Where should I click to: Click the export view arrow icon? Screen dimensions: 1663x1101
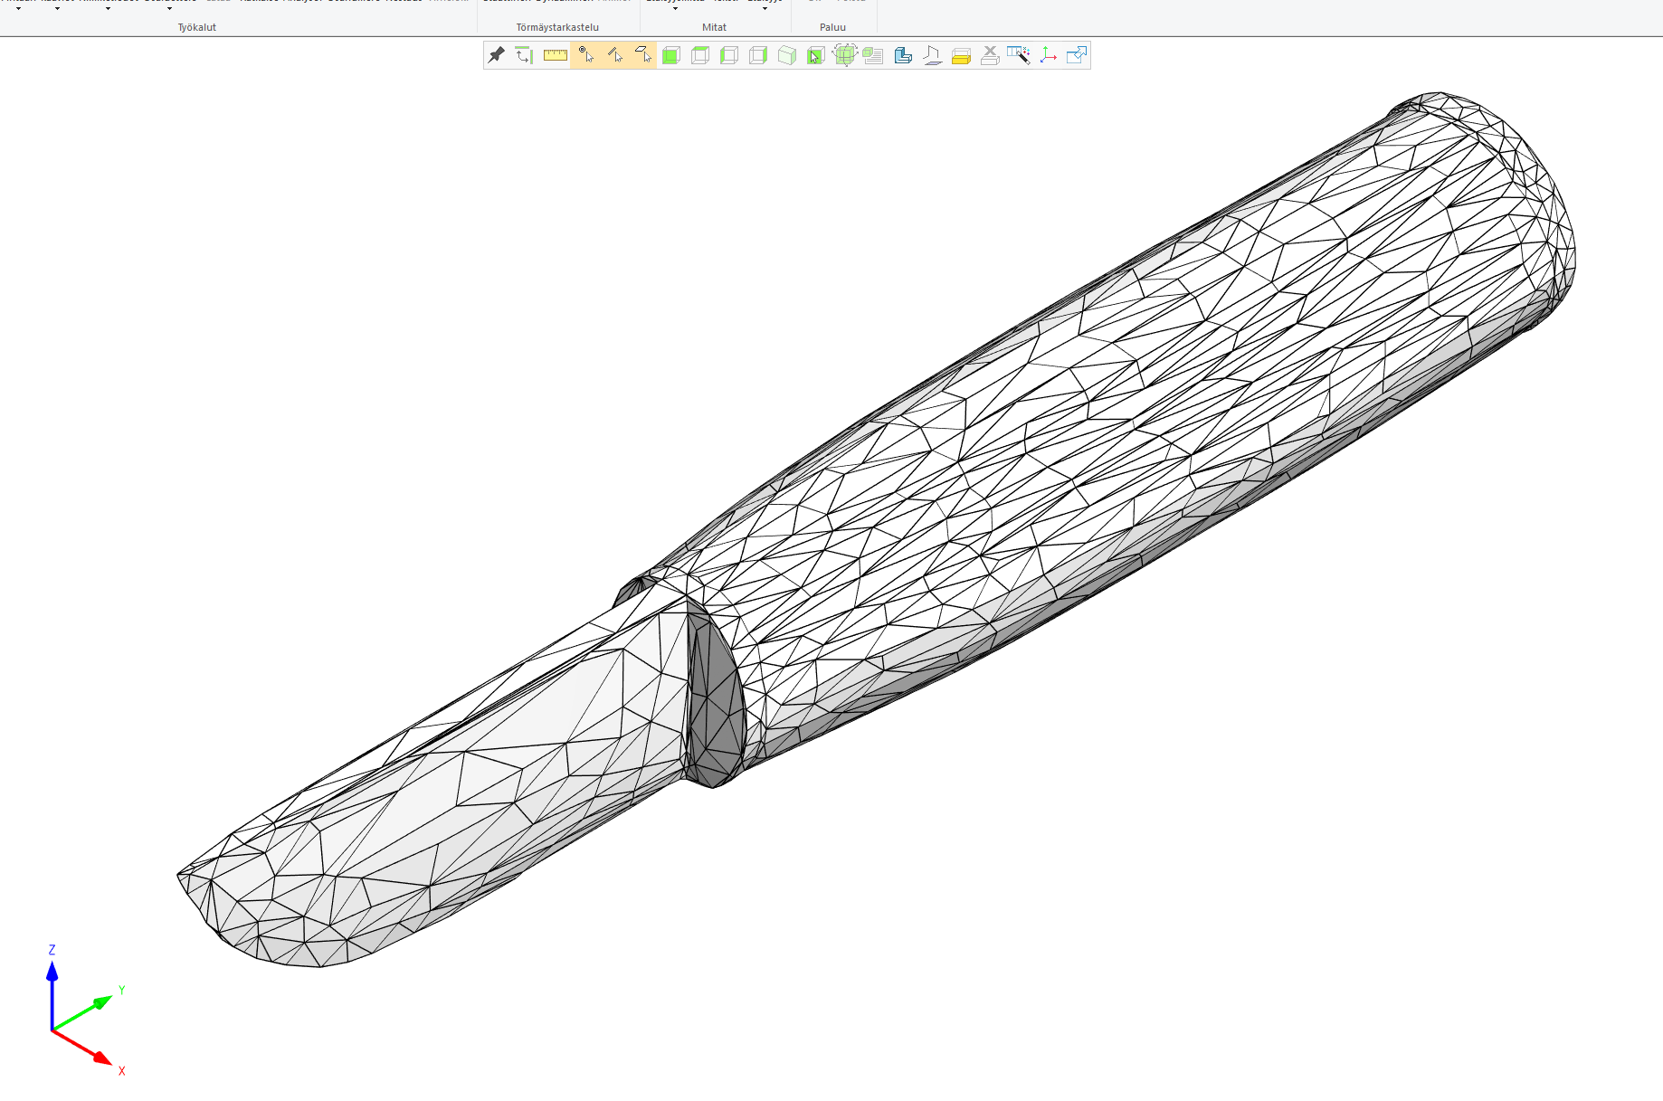pyautogui.click(x=1075, y=54)
